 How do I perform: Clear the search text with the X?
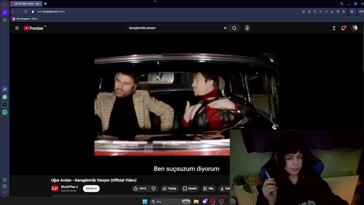[x=225, y=28]
